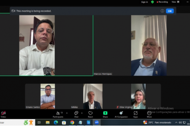
Task: Open Microsoft Store from the taskbar
Action: 64,122
